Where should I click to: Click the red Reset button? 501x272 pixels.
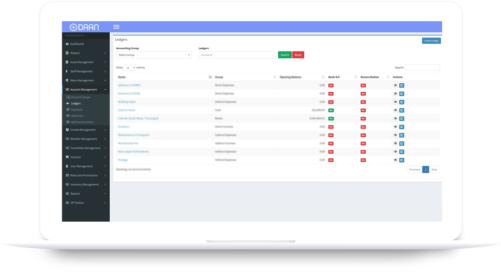(298, 55)
